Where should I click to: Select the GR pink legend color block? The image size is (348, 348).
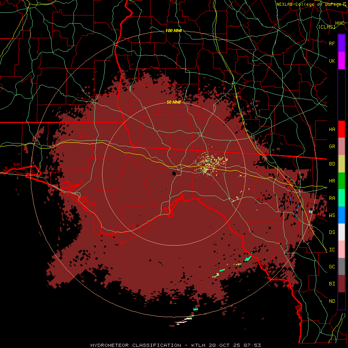click(x=341, y=147)
